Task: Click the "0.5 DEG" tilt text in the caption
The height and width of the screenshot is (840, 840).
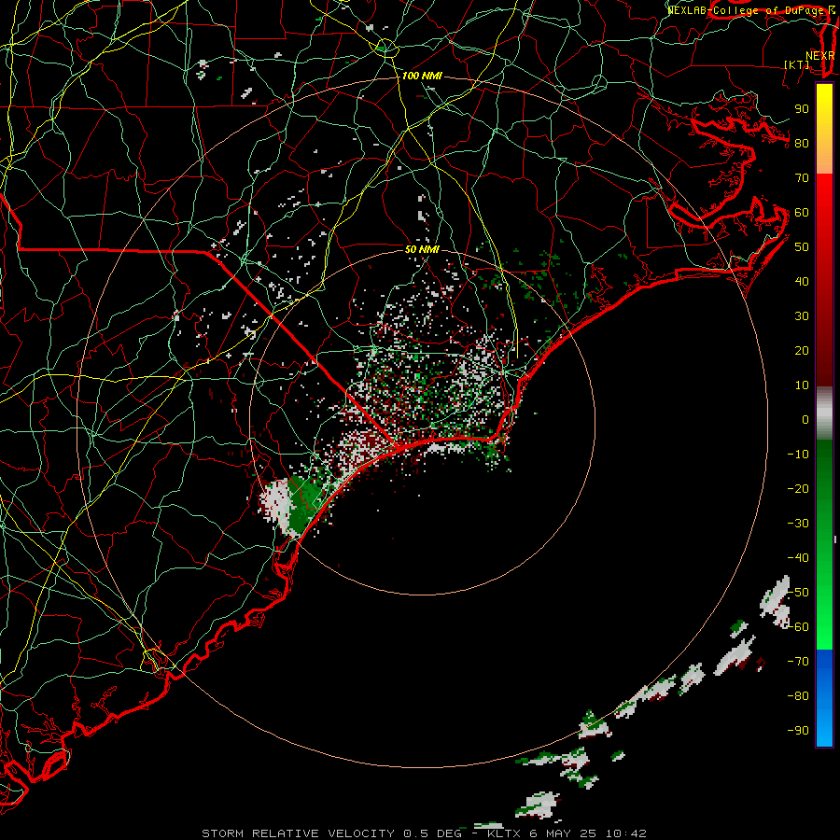Action: (432, 833)
